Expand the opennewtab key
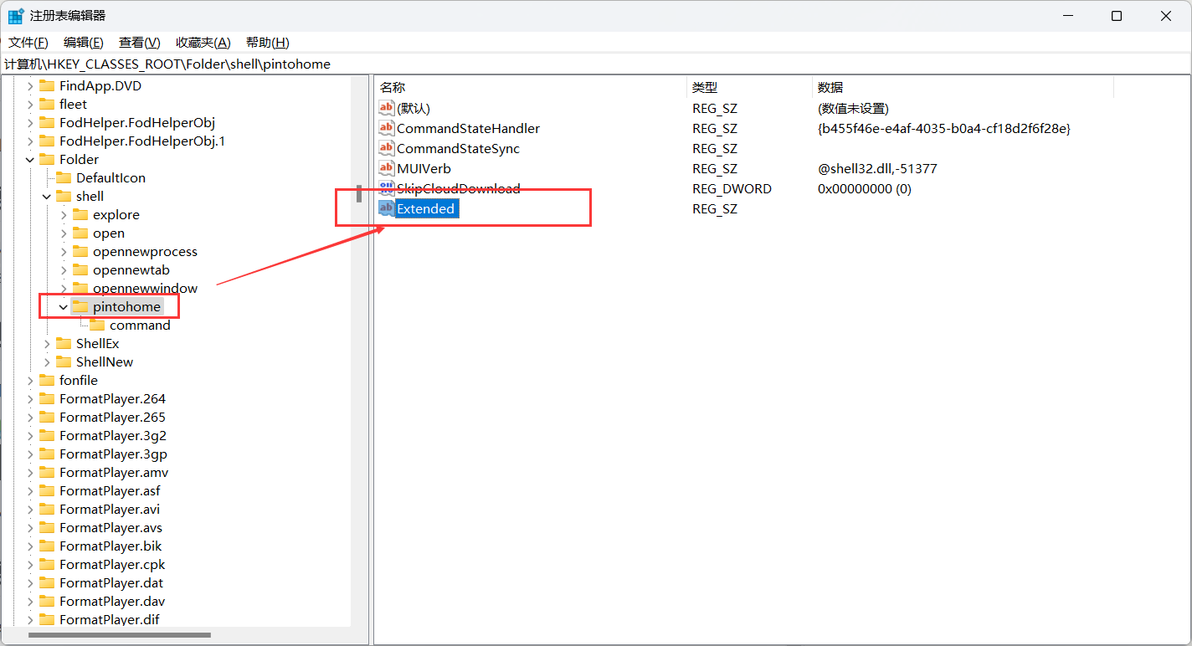Image resolution: width=1192 pixels, height=646 pixels. pyautogui.click(x=64, y=269)
